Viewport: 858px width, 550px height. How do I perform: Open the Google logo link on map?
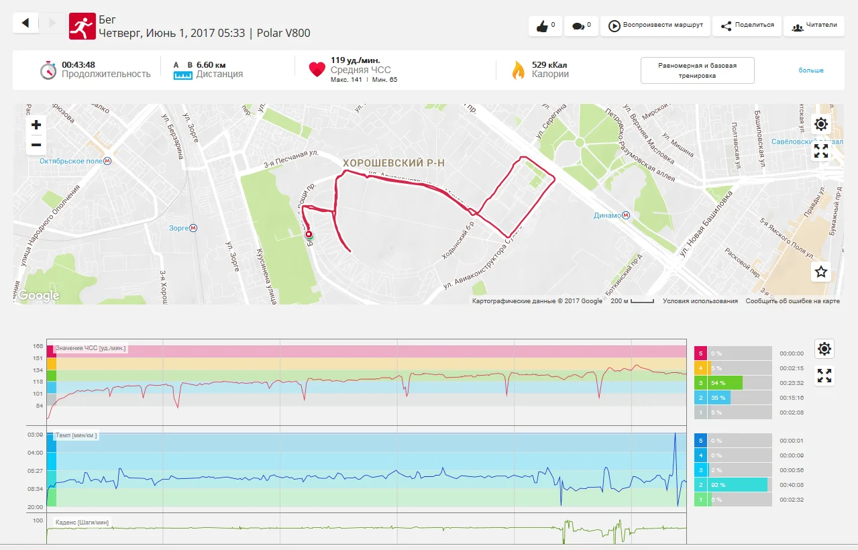(38, 296)
